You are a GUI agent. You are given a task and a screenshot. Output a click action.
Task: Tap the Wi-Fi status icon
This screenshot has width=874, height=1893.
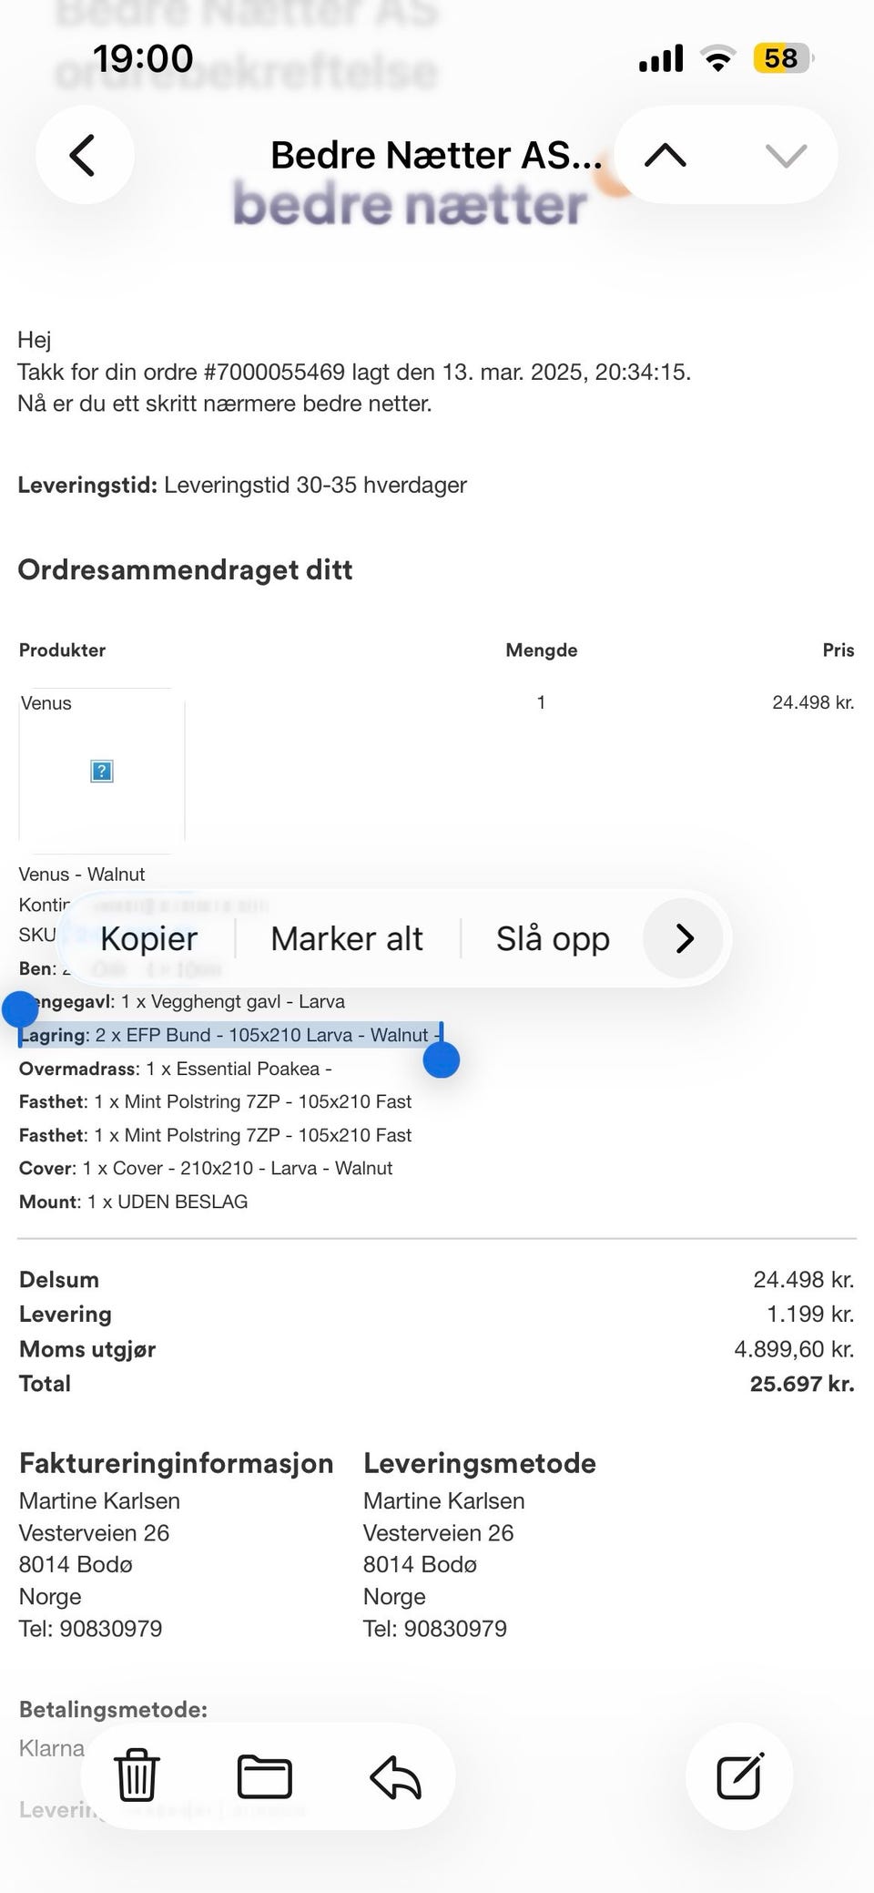click(718, 59)
